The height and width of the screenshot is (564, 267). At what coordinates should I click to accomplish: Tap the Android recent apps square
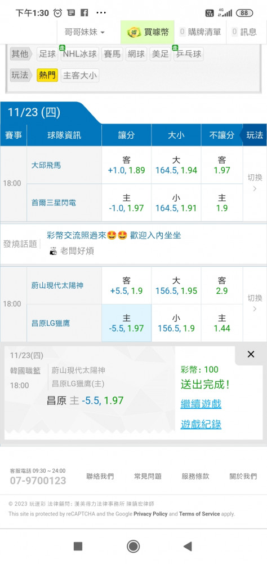[x=78, y=547]
